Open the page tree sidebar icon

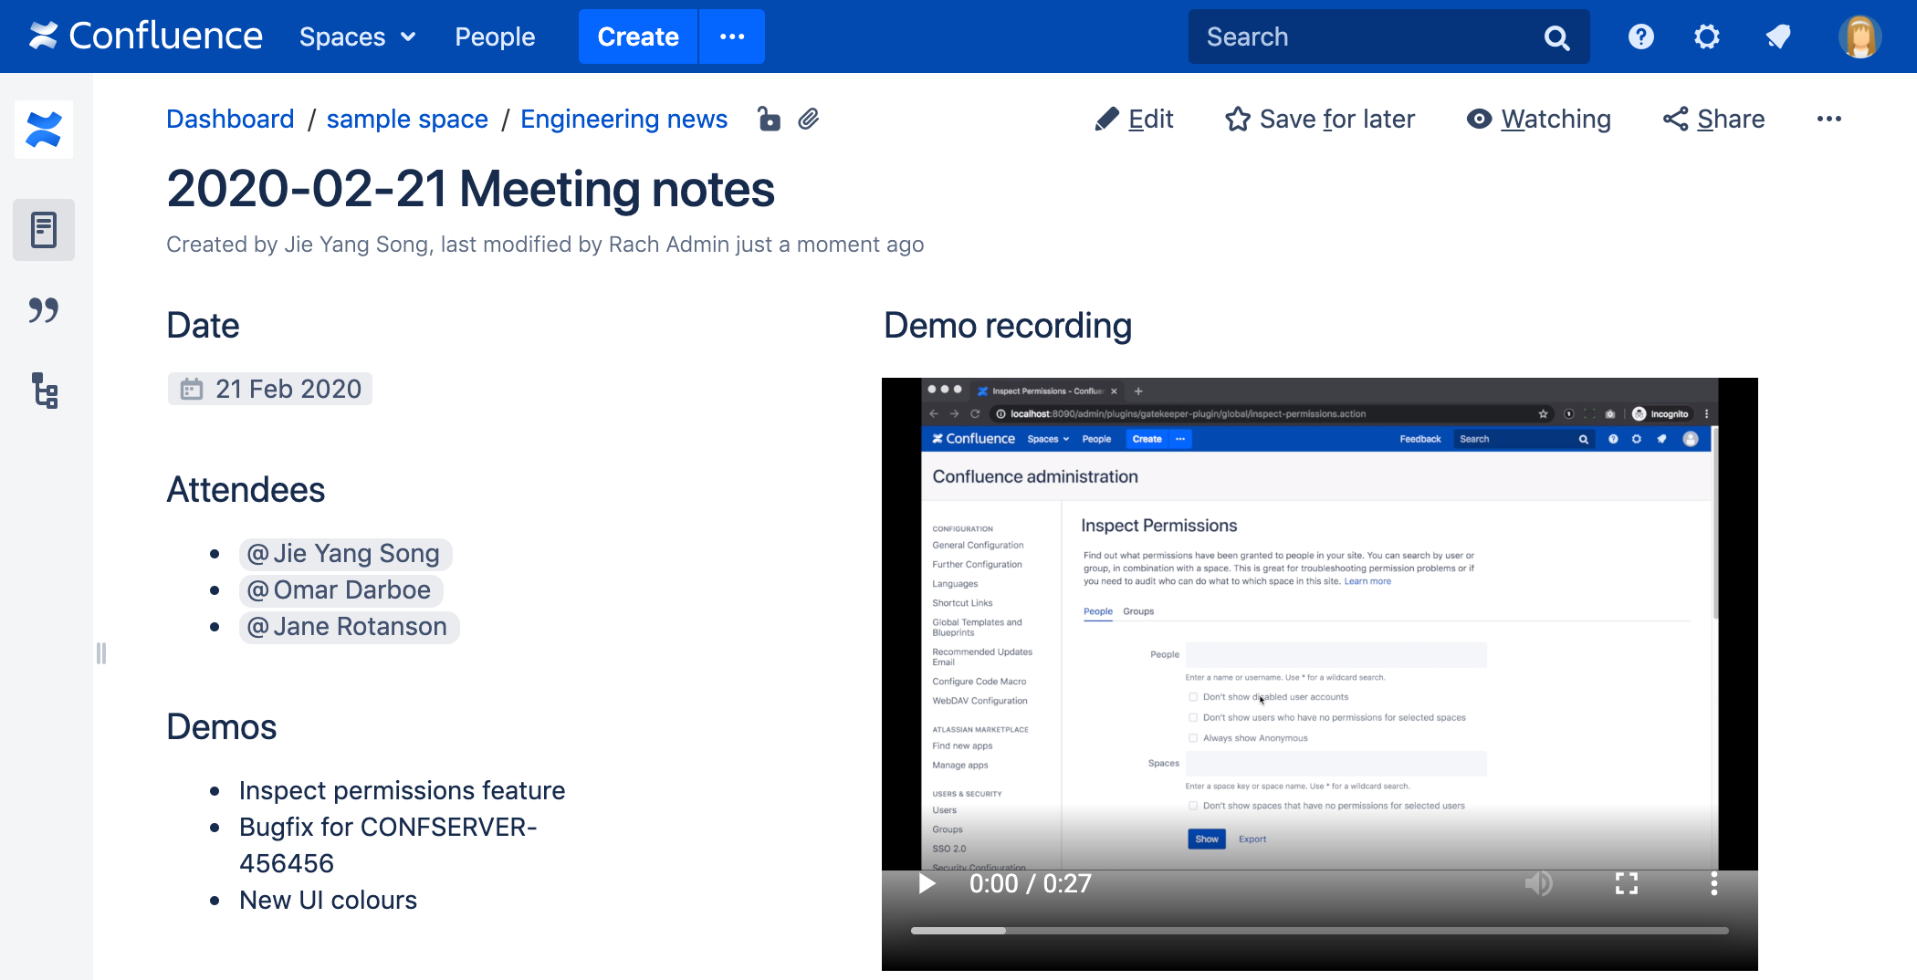coord(44,391)
